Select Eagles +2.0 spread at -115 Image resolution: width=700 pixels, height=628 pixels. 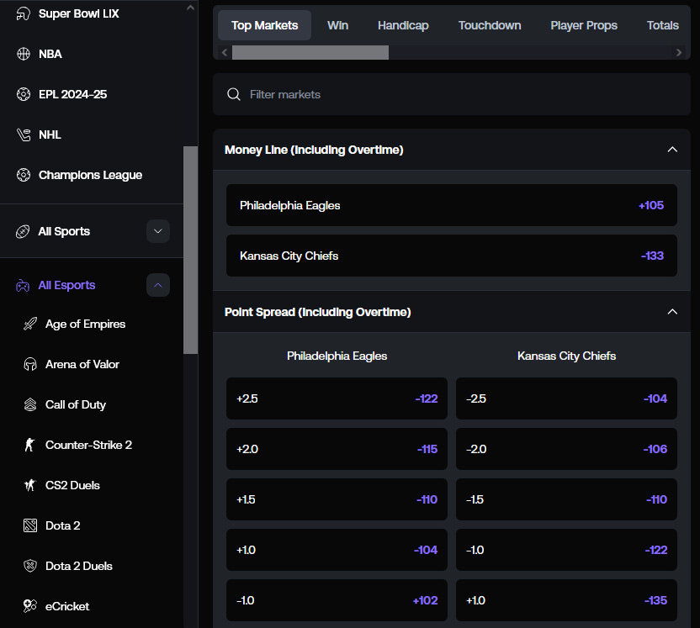337,449
